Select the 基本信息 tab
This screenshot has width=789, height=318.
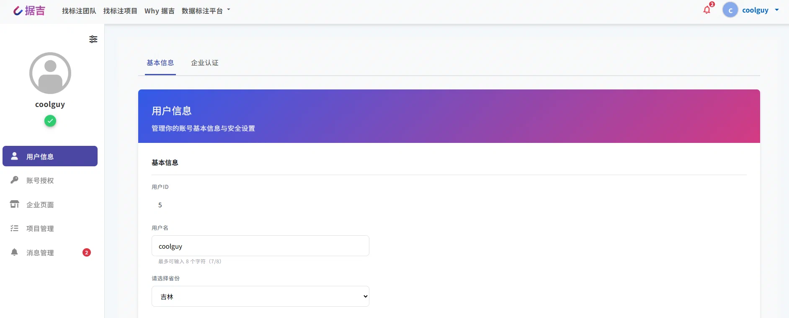[160, 63]
